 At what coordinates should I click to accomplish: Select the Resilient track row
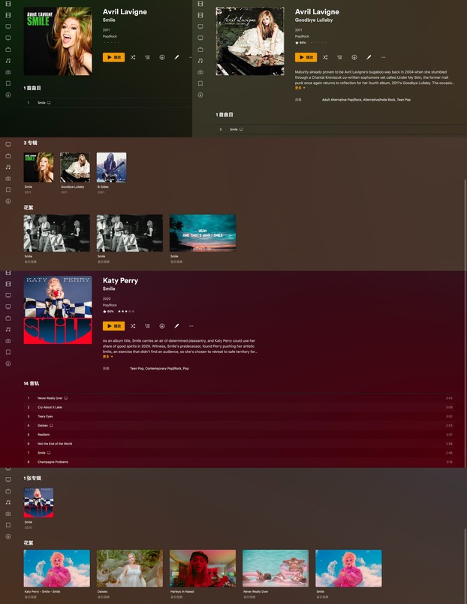click(x=238, y=434)
